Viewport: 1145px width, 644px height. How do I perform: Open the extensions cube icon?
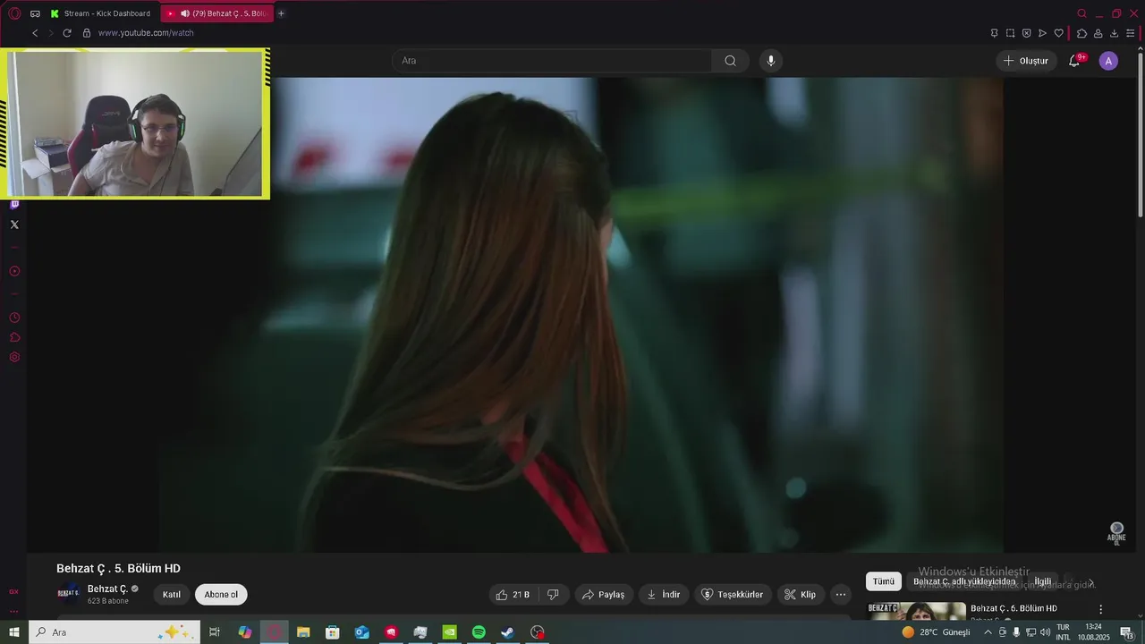point(1081,33)
